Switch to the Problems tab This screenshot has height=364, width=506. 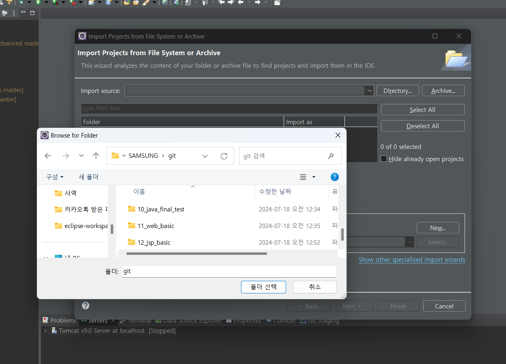(59, 321)
